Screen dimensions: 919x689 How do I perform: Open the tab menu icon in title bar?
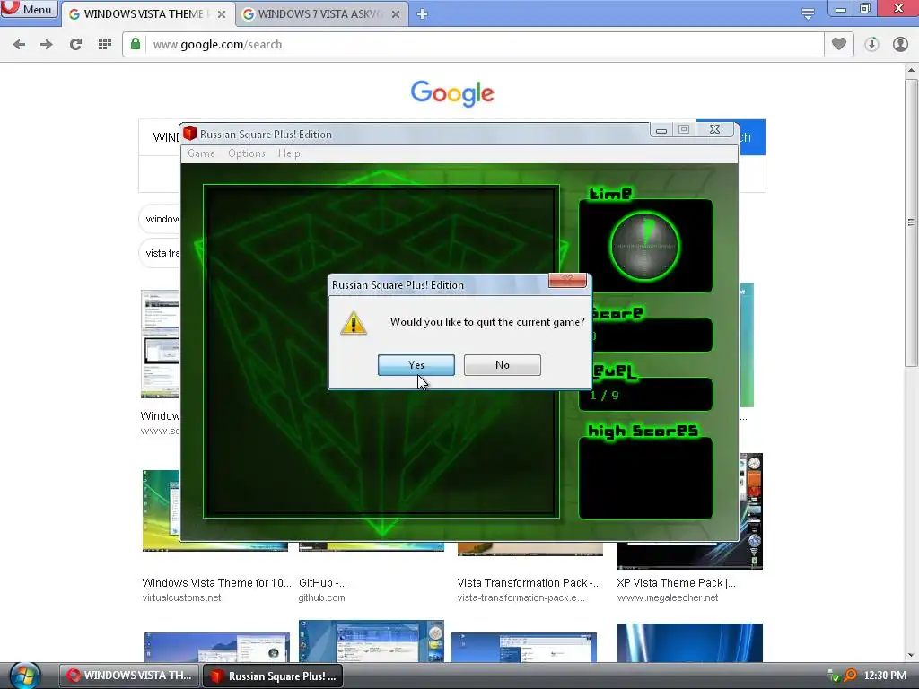[x=808, y=14]
